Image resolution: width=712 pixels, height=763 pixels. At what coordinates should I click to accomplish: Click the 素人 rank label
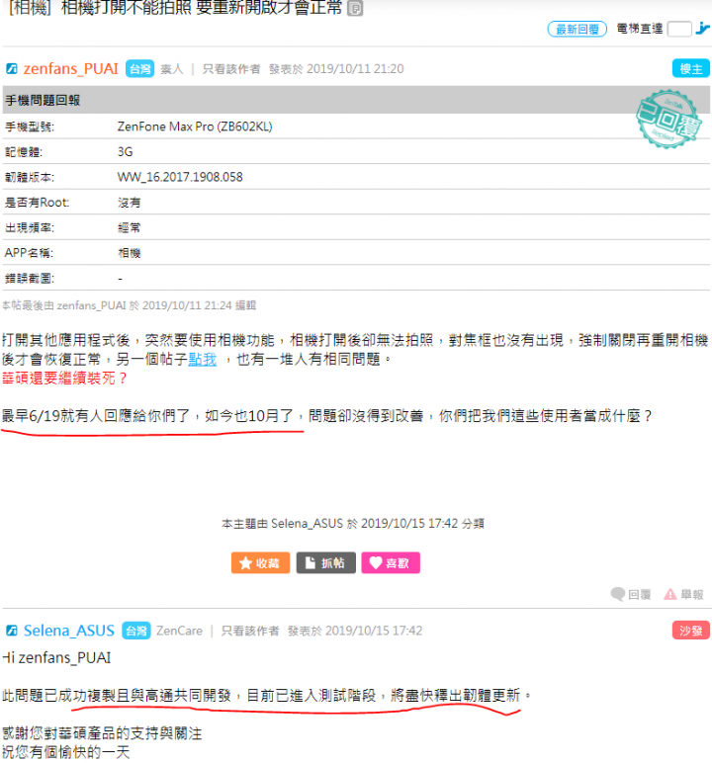coord(171,69)
